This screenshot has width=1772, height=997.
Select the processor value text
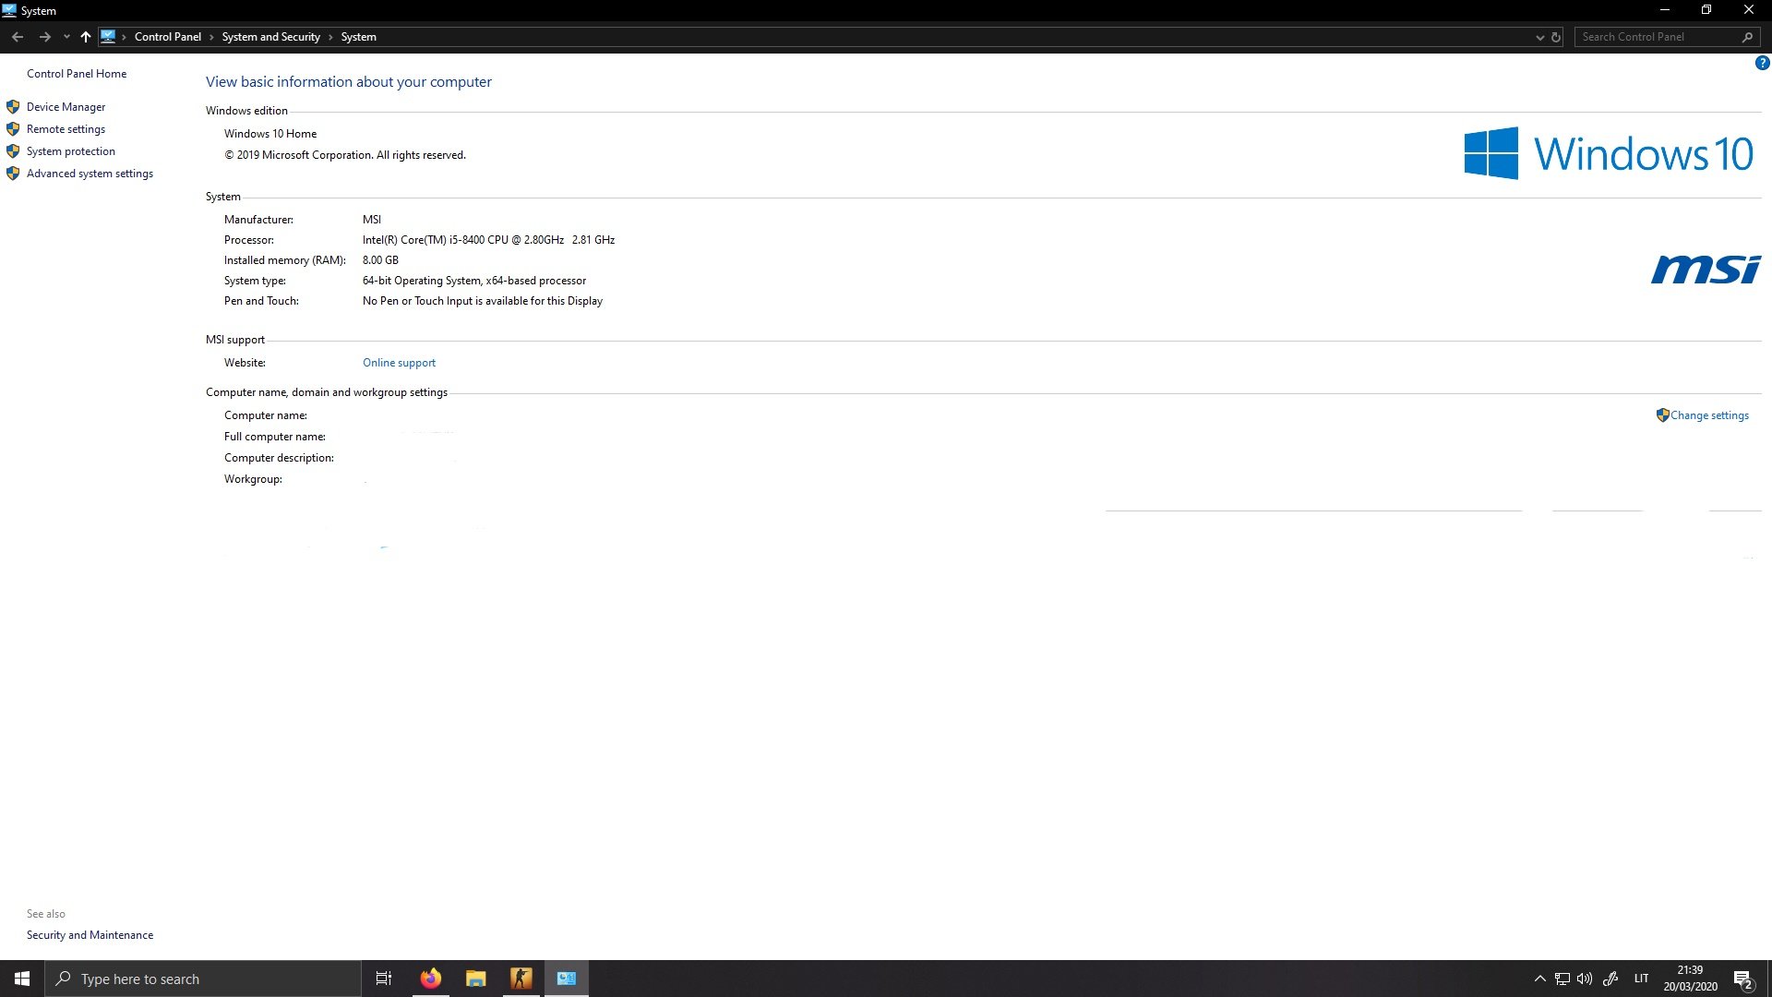point(488,240)
